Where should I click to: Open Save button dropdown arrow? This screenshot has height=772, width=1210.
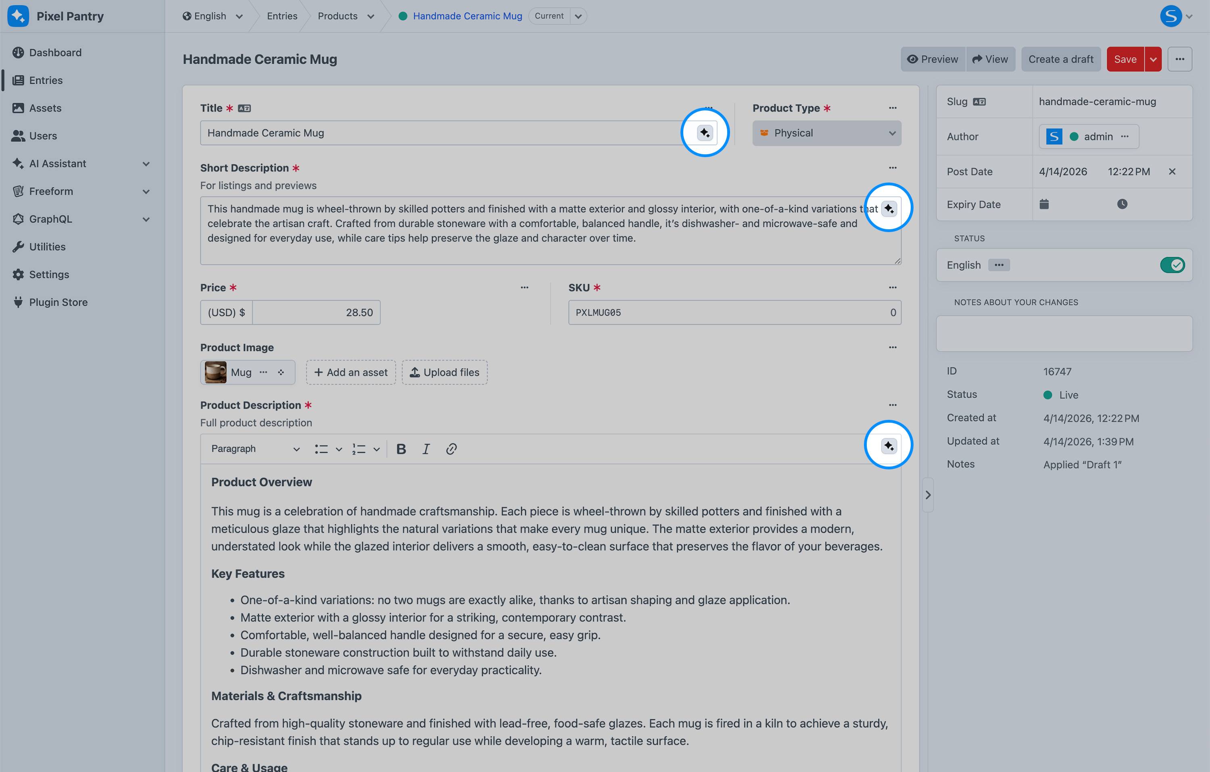(1153, 59)
